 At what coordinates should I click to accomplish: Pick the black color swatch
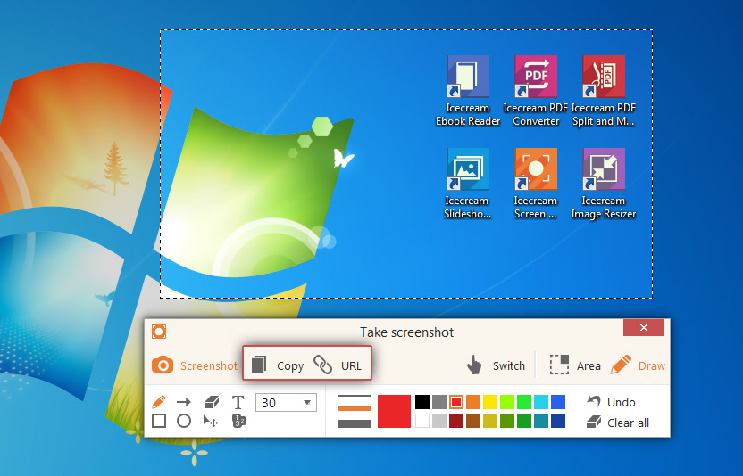click(422, 402)
